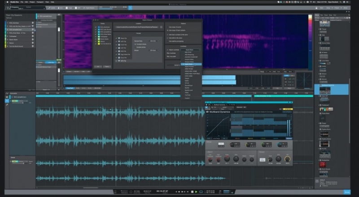Toggle the loop button in transport

point(201,192)
